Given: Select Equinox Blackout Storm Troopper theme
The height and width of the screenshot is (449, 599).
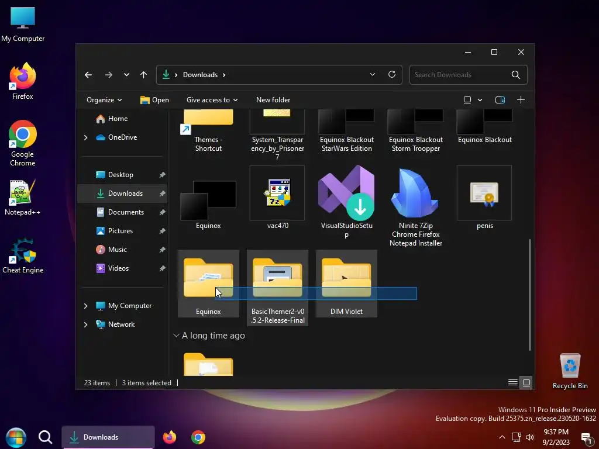Looking at the screenshot, I should pyautogui.click(x=416, y=131).
